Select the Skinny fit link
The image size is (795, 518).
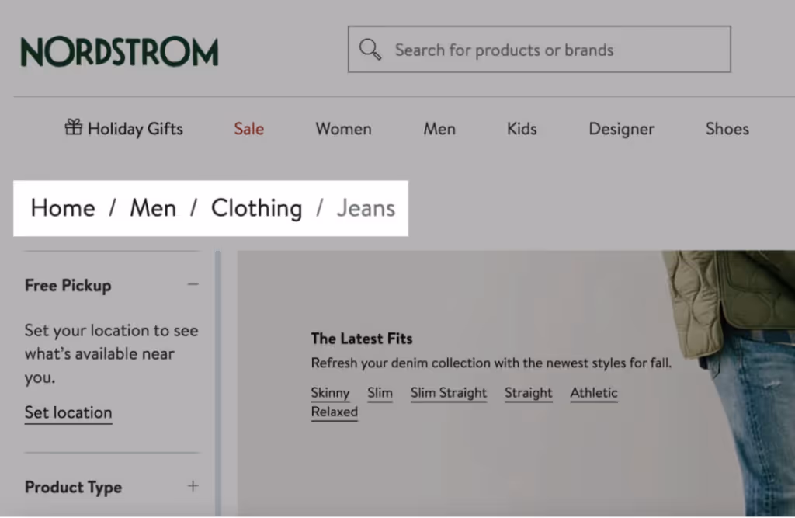pyautogui.click(x=331, y=393)
